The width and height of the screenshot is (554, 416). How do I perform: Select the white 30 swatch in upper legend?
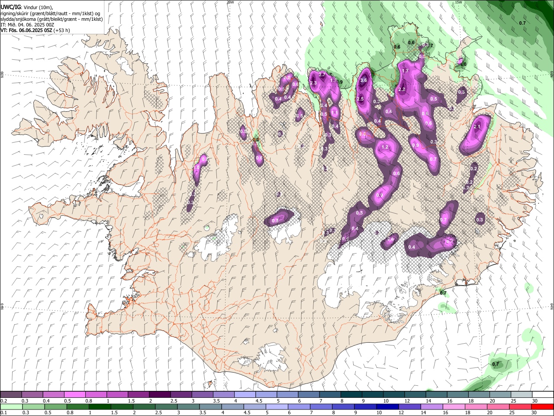click(x=543, y=395)
